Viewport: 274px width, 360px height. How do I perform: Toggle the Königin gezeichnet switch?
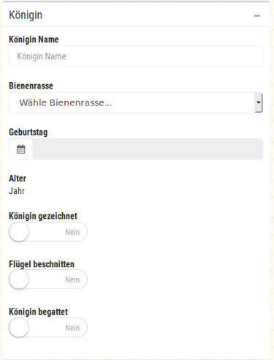point(48,232)
